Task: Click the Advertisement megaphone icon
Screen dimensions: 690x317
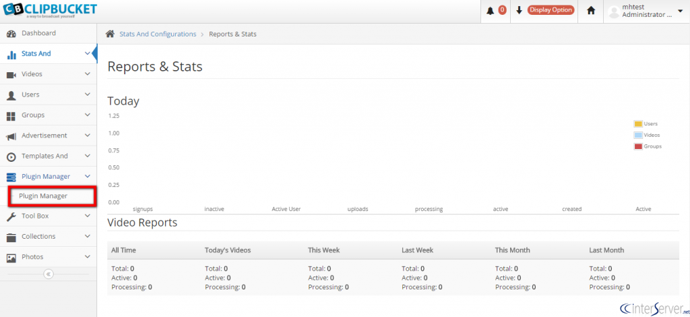Action: [11, 136]
